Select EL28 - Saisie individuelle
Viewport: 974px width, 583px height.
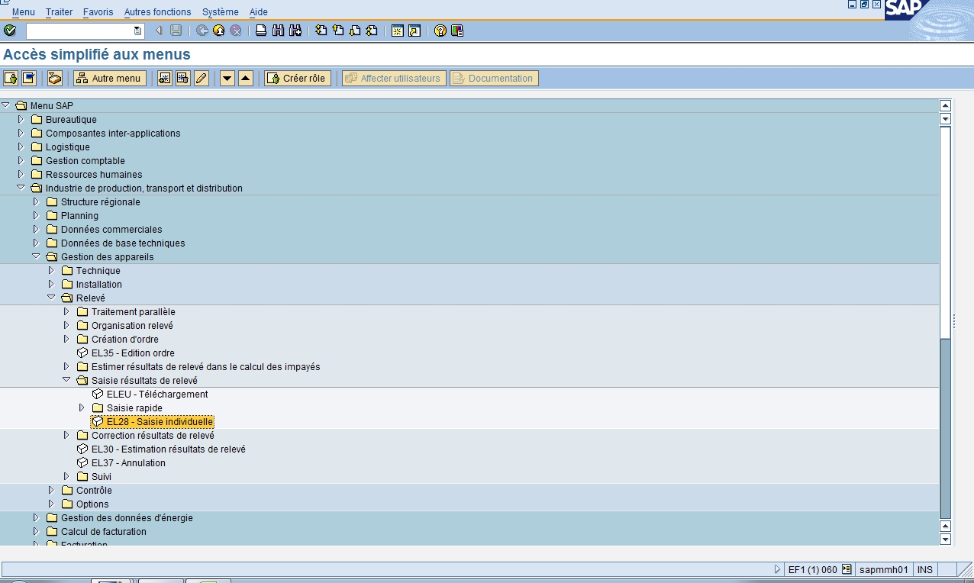160,422
